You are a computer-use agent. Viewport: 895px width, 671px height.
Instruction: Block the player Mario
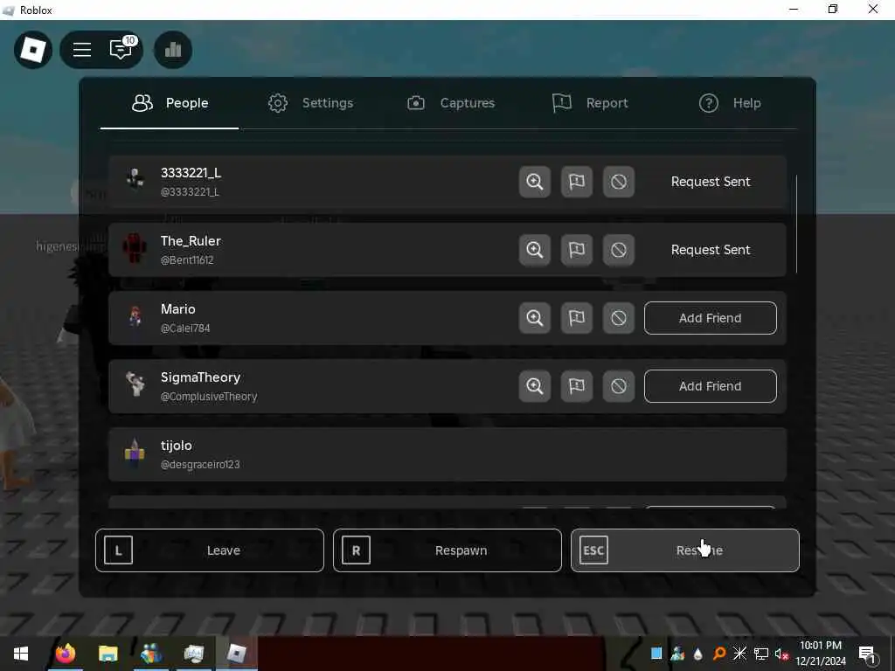[x=619, y=318]
